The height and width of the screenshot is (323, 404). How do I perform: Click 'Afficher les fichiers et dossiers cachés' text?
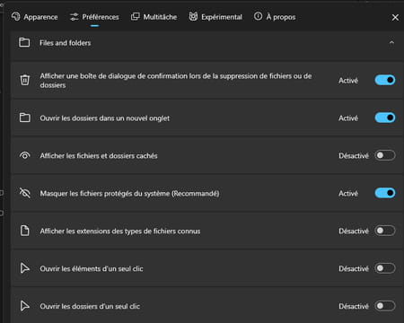(x=99, y=156)
